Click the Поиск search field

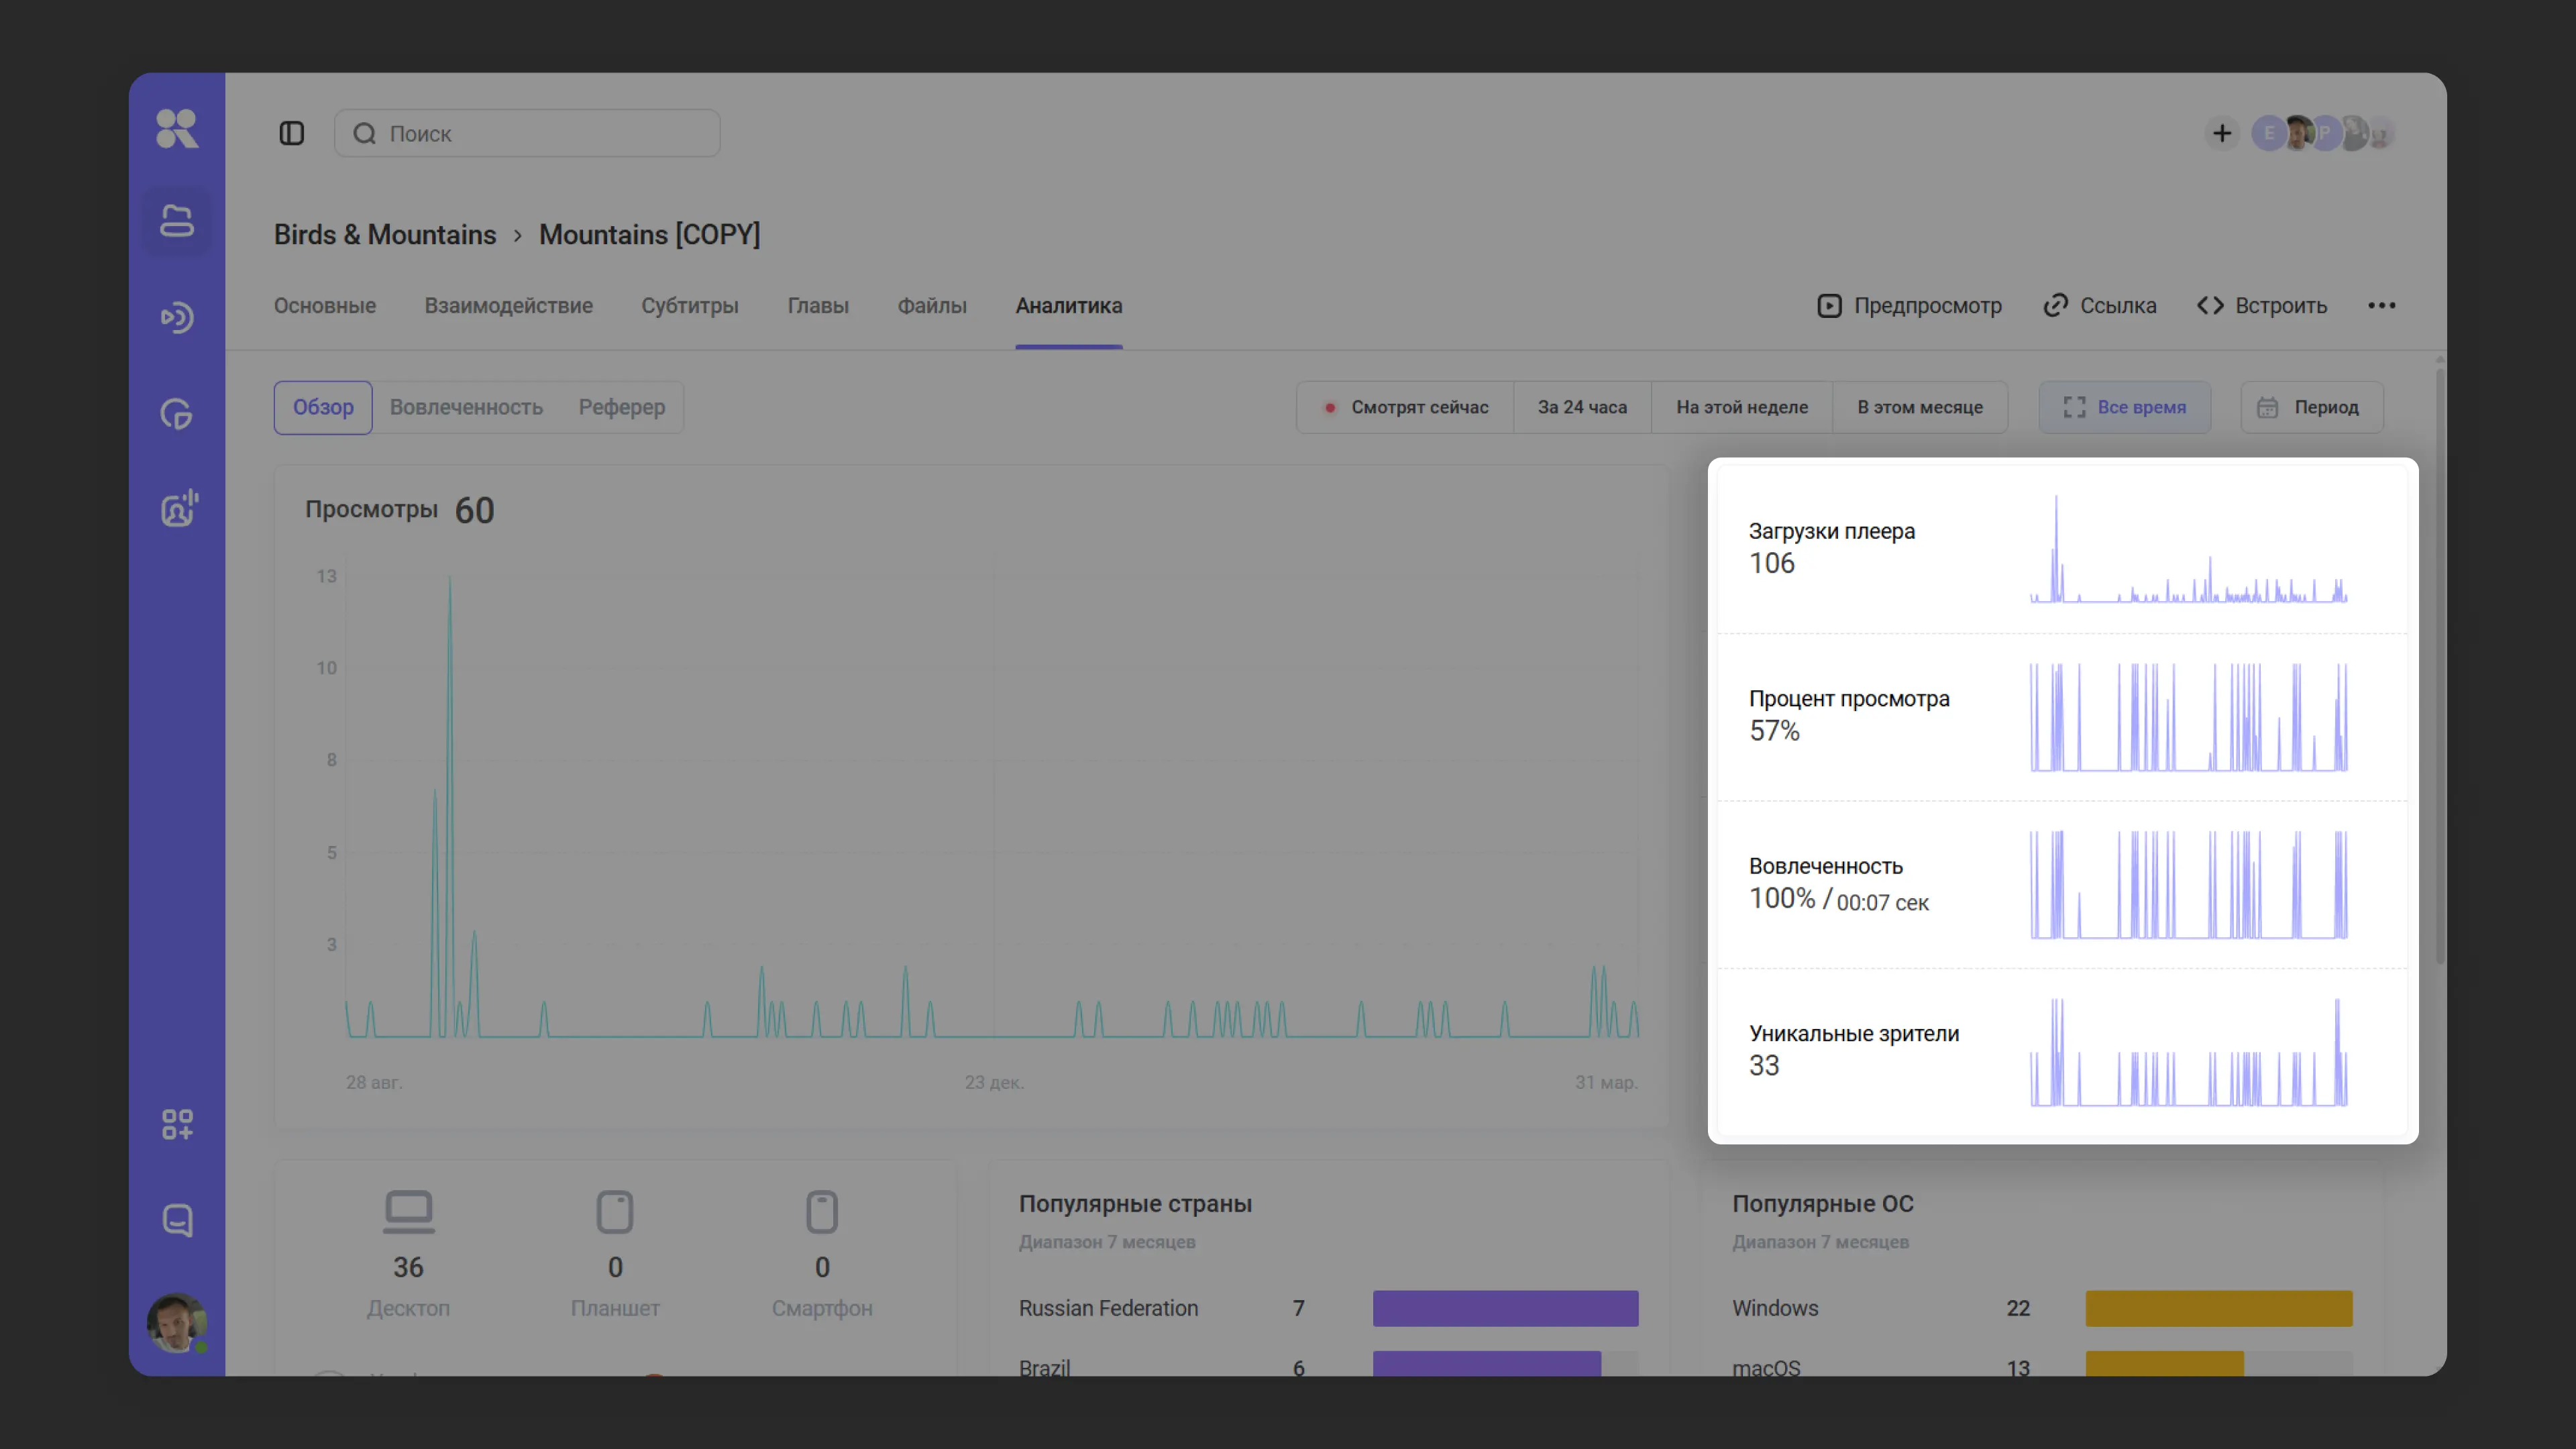527,133
